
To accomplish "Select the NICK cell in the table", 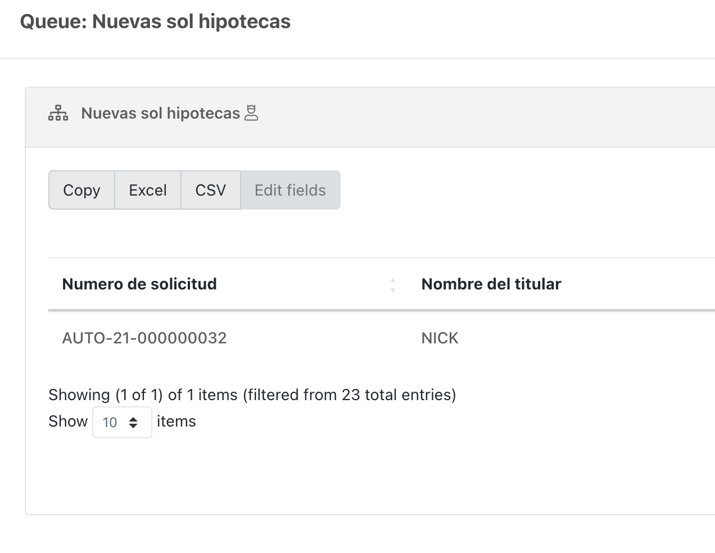I will (440, 338).
